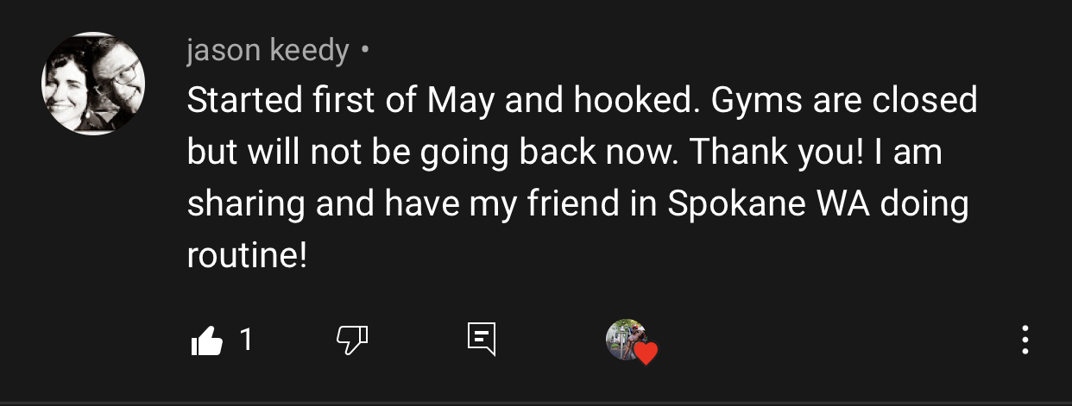The height and width of the screenshot is (406, 1072).
Task: Click the small creator avatar beside the heart
Action: click(626, 339)
